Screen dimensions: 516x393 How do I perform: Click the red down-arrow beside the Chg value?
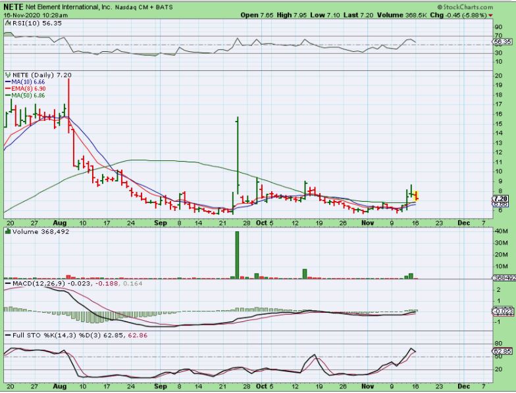click(490, 16)
